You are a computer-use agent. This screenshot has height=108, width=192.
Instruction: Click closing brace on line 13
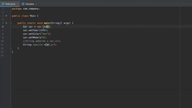(x=13, y=52)
